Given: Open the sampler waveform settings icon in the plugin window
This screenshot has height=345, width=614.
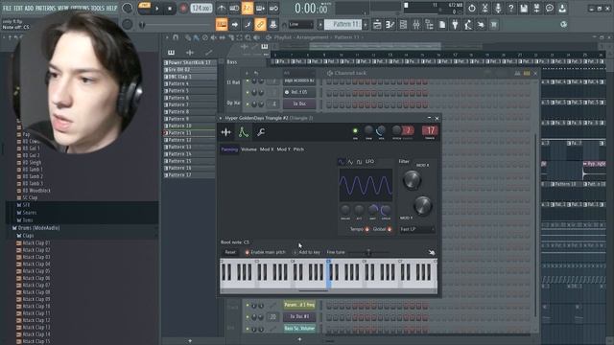Looking at the screenshot, I should click(x=226, y=132).
